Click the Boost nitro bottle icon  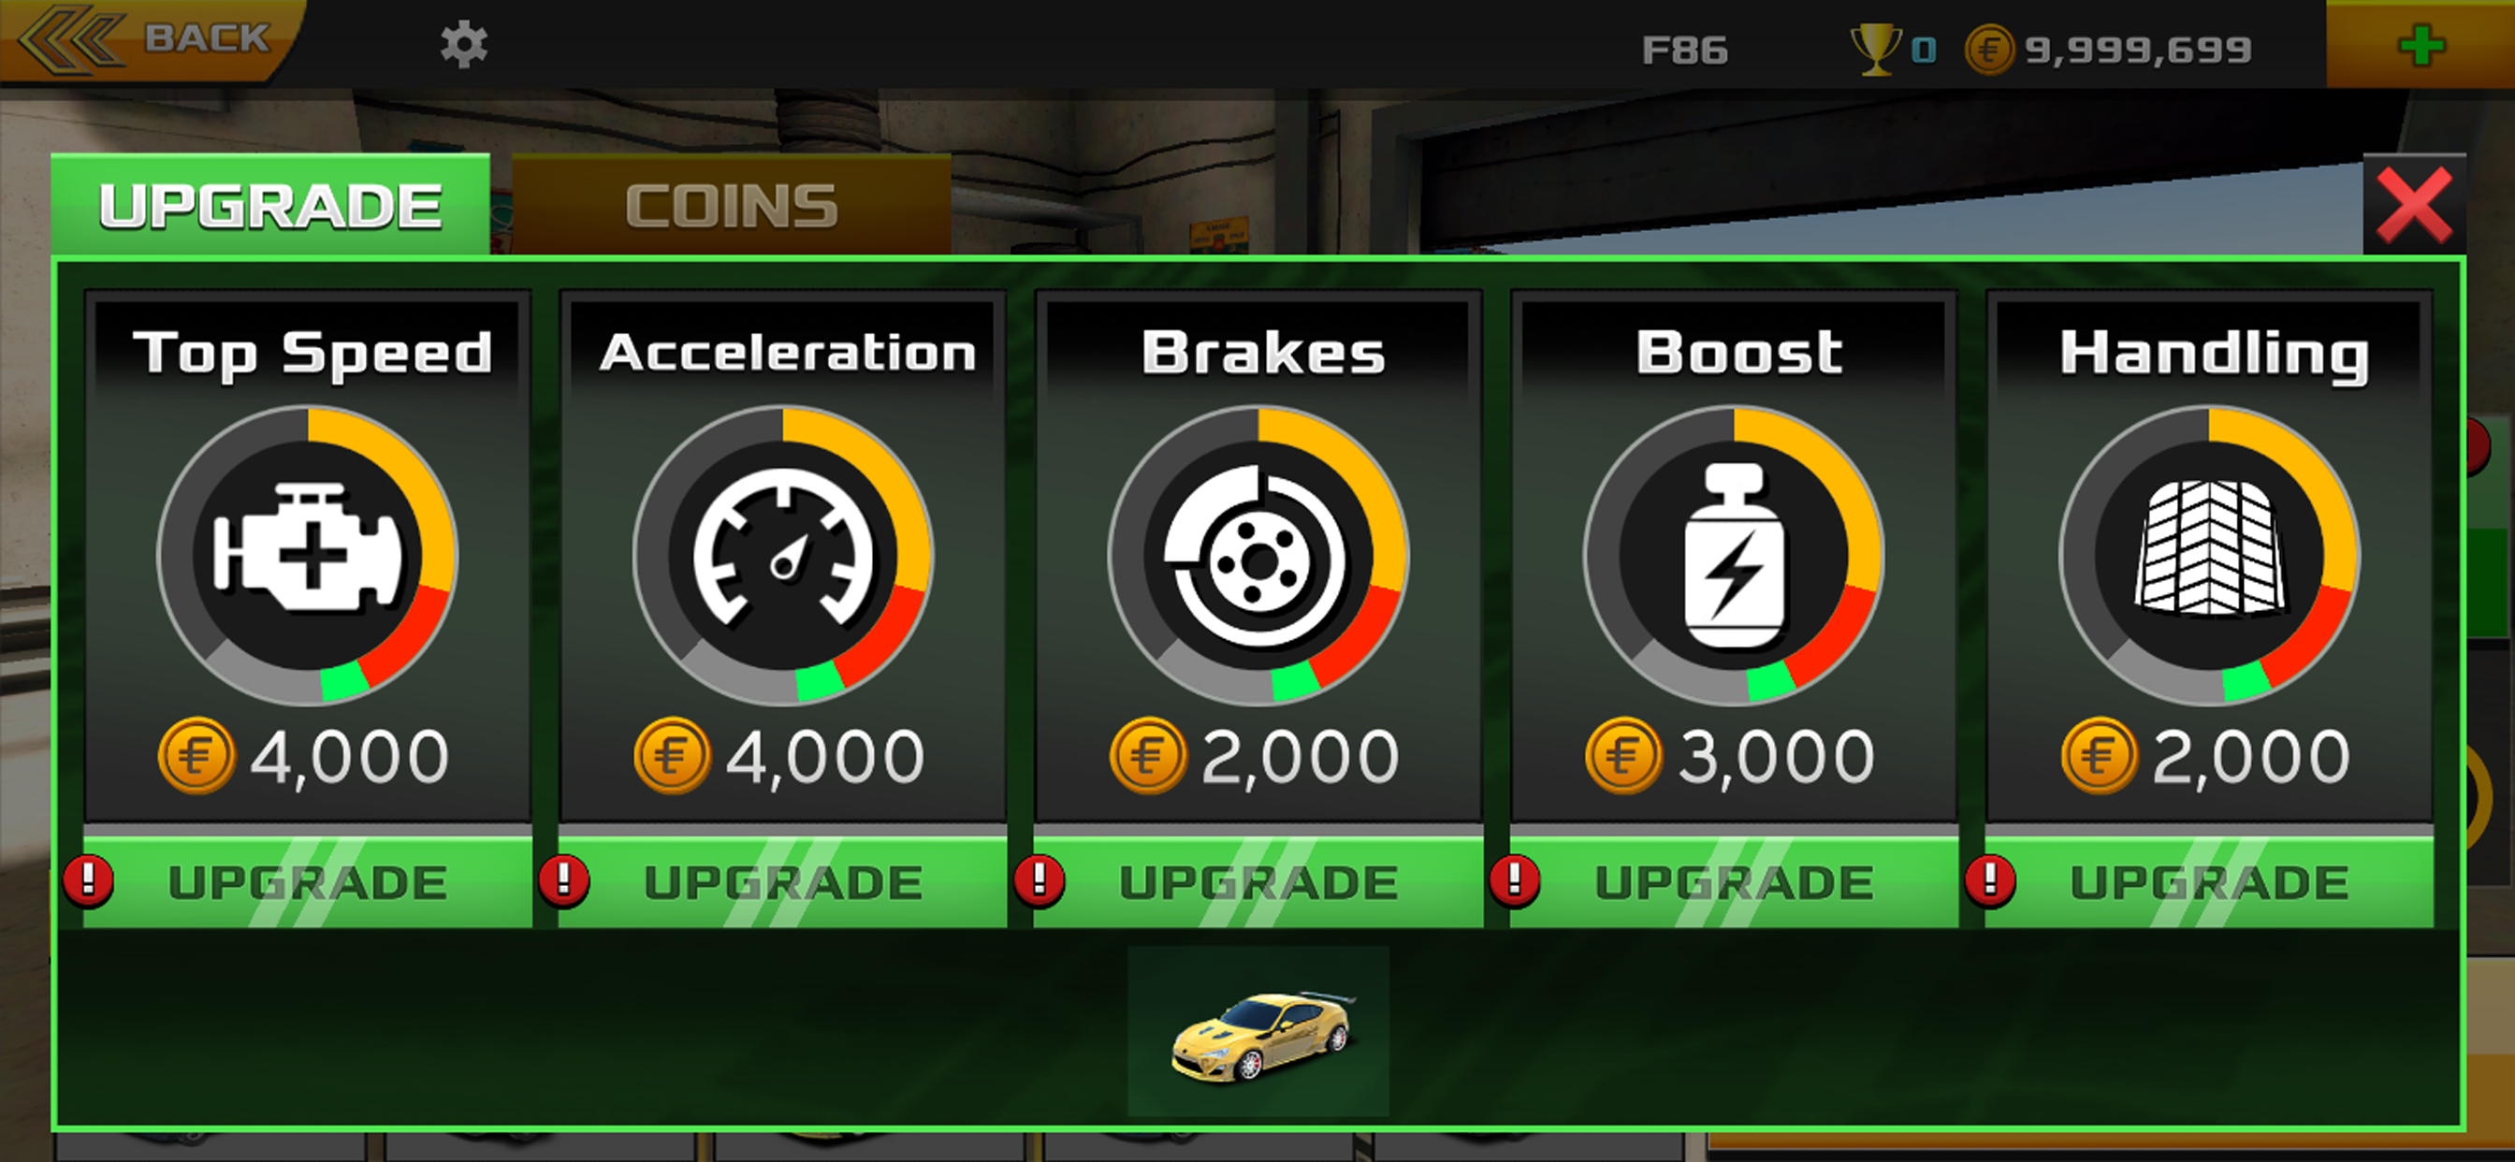1734,555
